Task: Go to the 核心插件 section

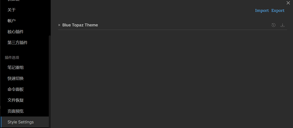Action: tap(15, 32)
